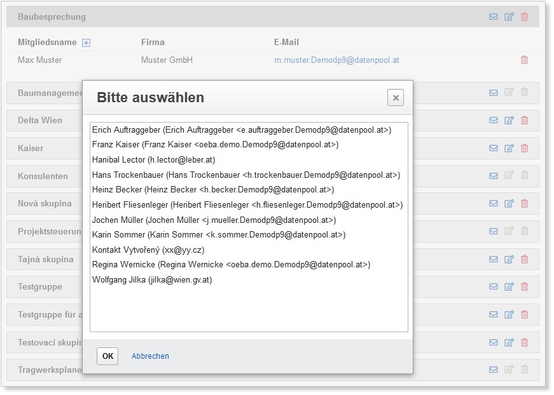Close the Bitte auswählen dialog
The image size is (554, 395).
tap(396, 98)
